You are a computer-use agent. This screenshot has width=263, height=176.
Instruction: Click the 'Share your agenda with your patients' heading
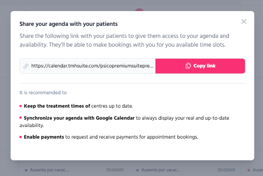coord(68,24)
